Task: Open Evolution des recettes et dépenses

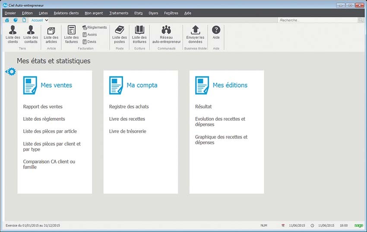Action: (x=220, y=122)
